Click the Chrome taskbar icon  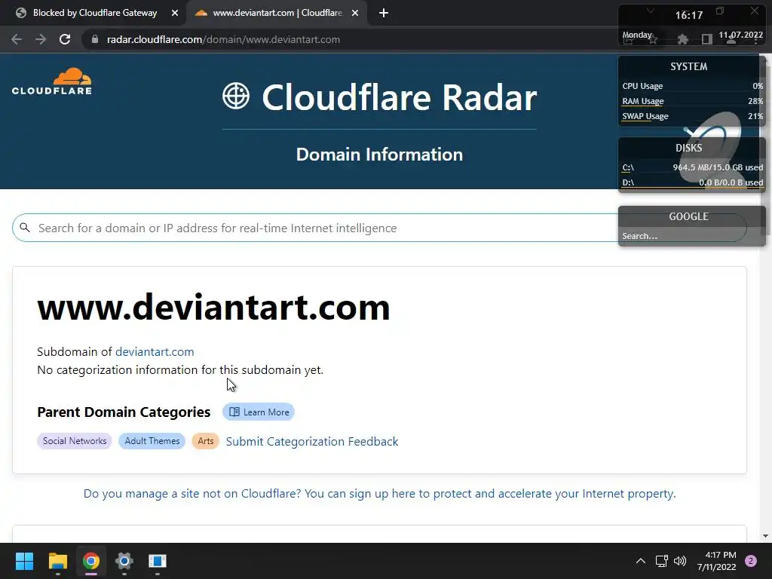[91, 561]
